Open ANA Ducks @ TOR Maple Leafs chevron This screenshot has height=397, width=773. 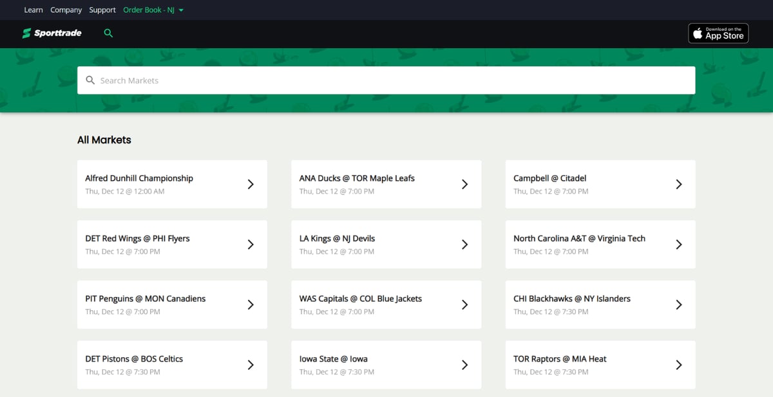(x=464, y=184)
